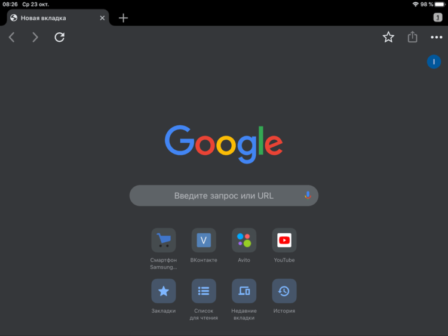Tap the Wi-Fi status icon
The width and height of the screenshot is (448, 336).
[415, 4]
